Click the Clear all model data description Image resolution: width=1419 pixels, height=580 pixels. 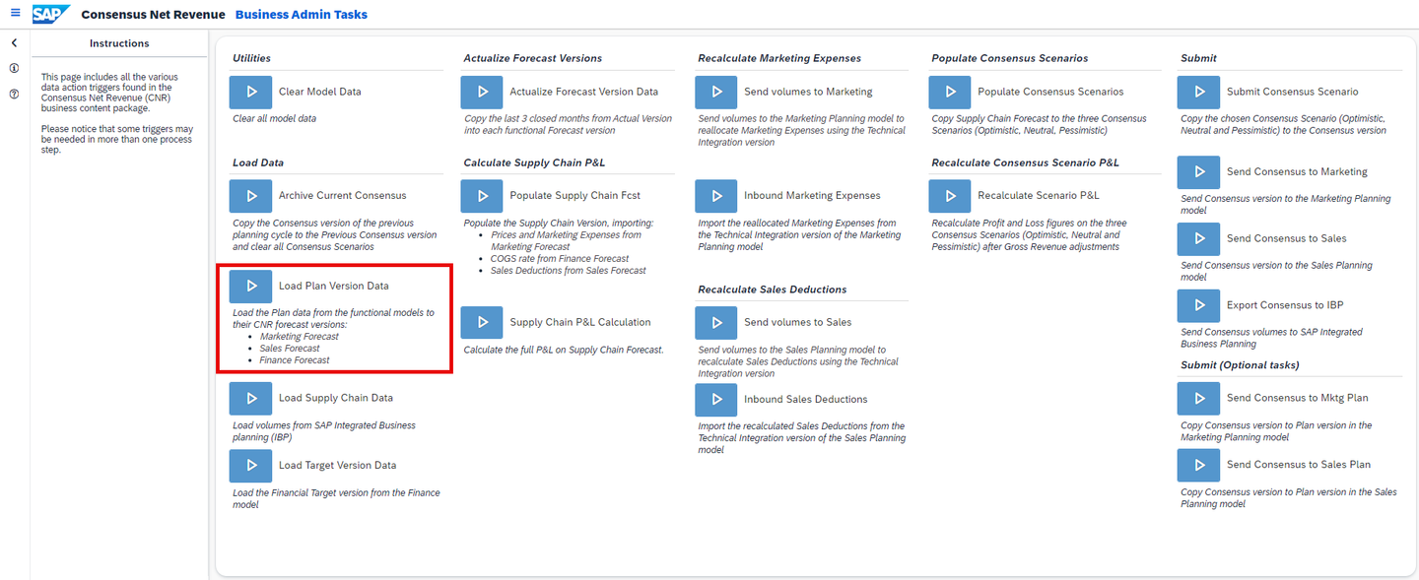tap(275, 119)
